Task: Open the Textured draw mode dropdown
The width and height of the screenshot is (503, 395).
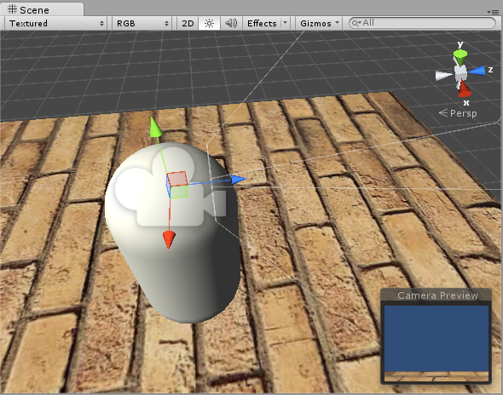Action: tap(56, 23)
